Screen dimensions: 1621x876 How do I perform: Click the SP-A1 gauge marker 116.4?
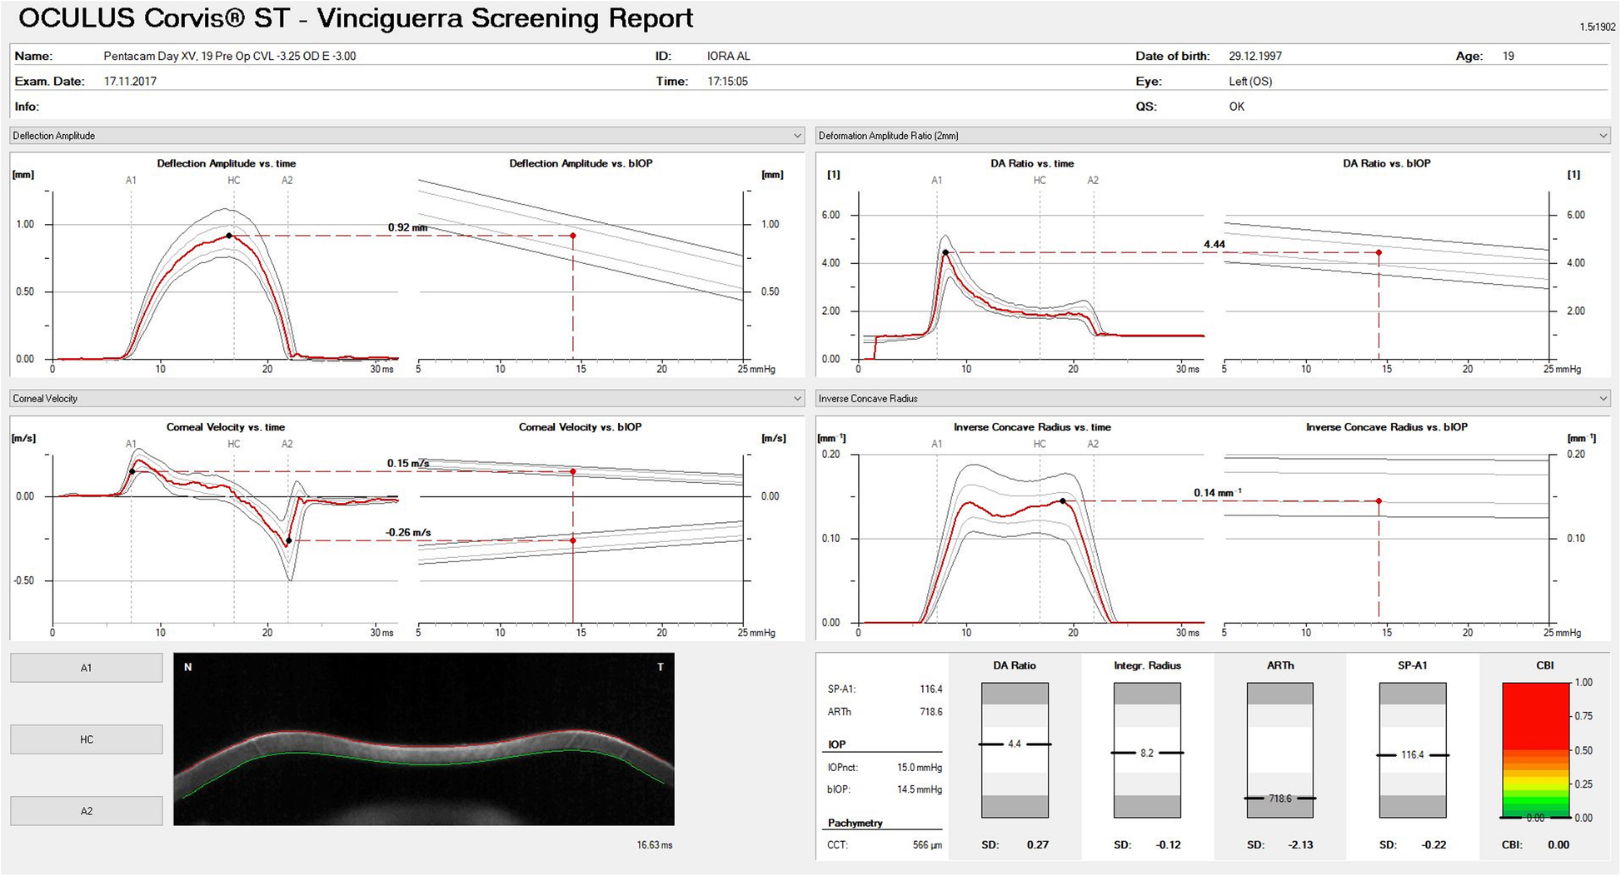coord(1413,755)
